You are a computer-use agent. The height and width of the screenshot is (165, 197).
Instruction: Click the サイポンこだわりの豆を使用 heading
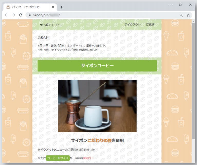97,140
